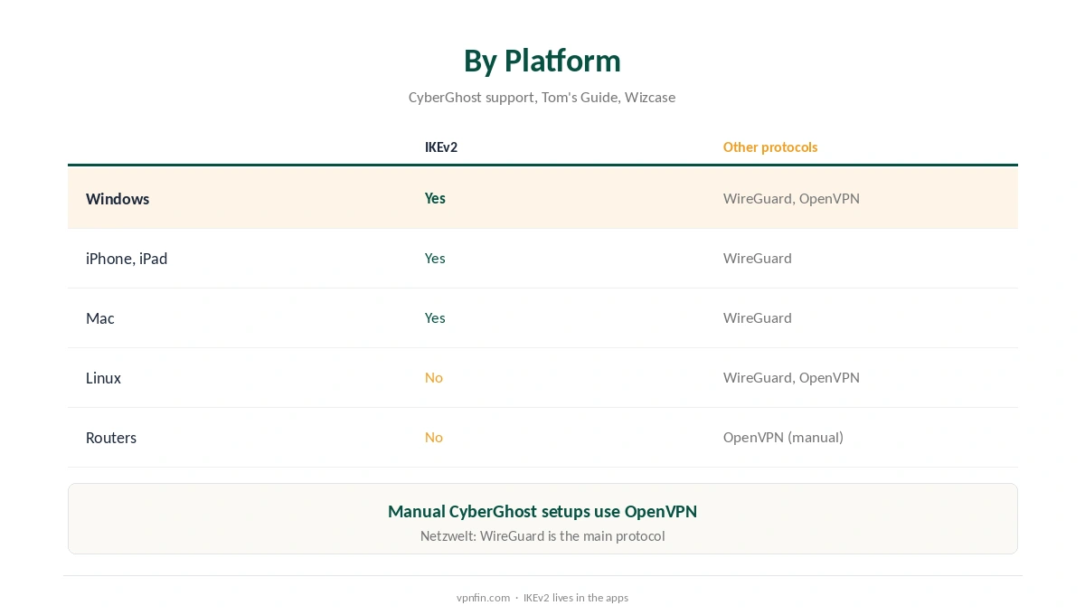Click 'Netzwelt: WireGuard is the main protocol' note
The image size is (1085, 615).
[x=542, y=536]
